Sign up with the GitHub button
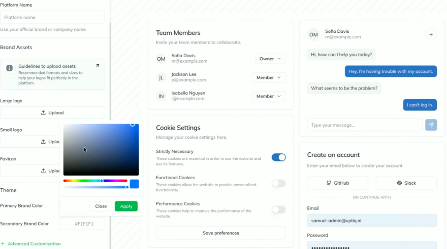 [x=337, y=183]
